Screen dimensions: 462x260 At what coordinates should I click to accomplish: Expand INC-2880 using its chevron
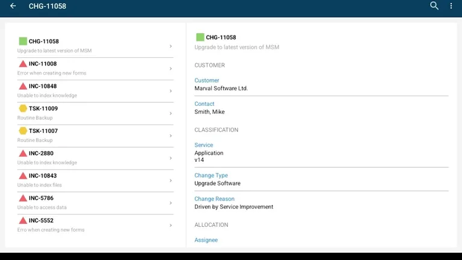pyautogui.click(x=171, y=158)
